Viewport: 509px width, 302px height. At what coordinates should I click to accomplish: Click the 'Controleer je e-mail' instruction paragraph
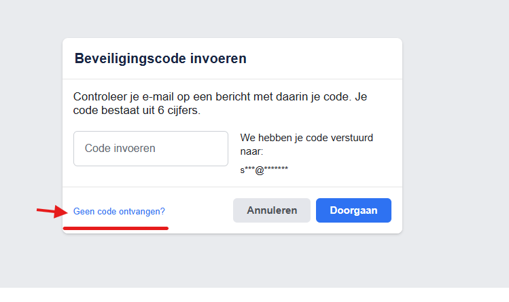[x=220, y=103]
